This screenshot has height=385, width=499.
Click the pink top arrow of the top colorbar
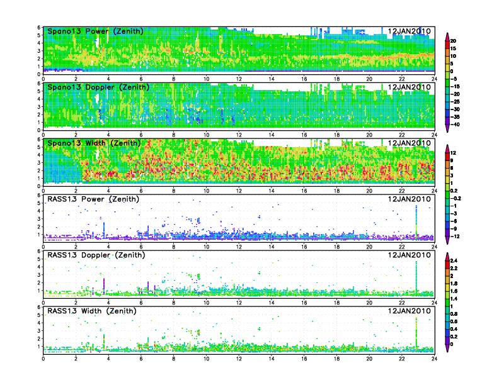coord(447,36)
